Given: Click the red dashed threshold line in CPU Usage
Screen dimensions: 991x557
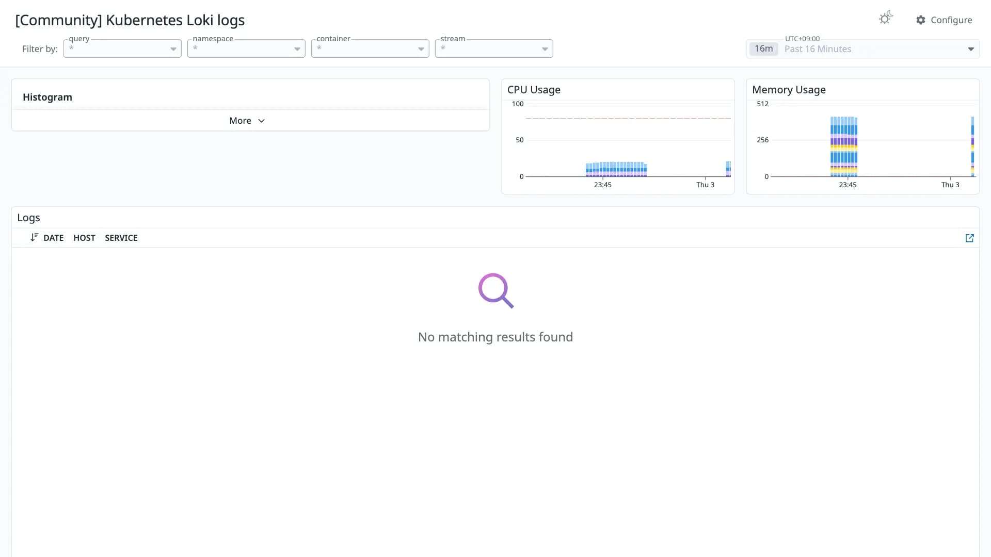Looking at the screenshot, I should tap(628, 118).
